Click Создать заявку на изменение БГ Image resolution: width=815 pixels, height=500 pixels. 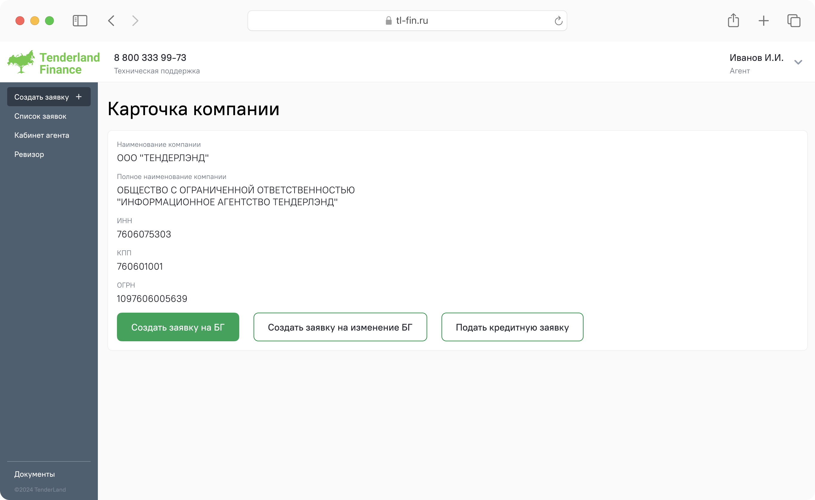(x=340, y=327)
